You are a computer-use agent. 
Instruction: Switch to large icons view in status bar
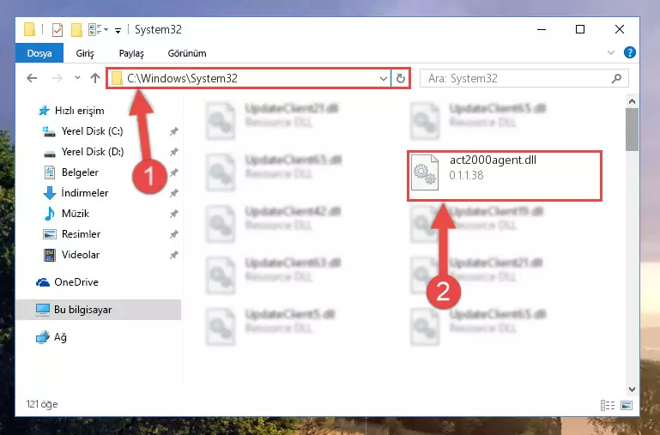[627, 405]
